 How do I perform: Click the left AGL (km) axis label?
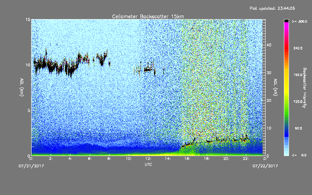[x=22, y=87]
